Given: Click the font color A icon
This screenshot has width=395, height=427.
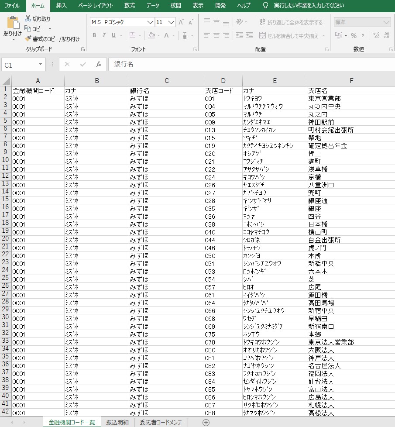Looking at the screenshot, I should [166, 35].
